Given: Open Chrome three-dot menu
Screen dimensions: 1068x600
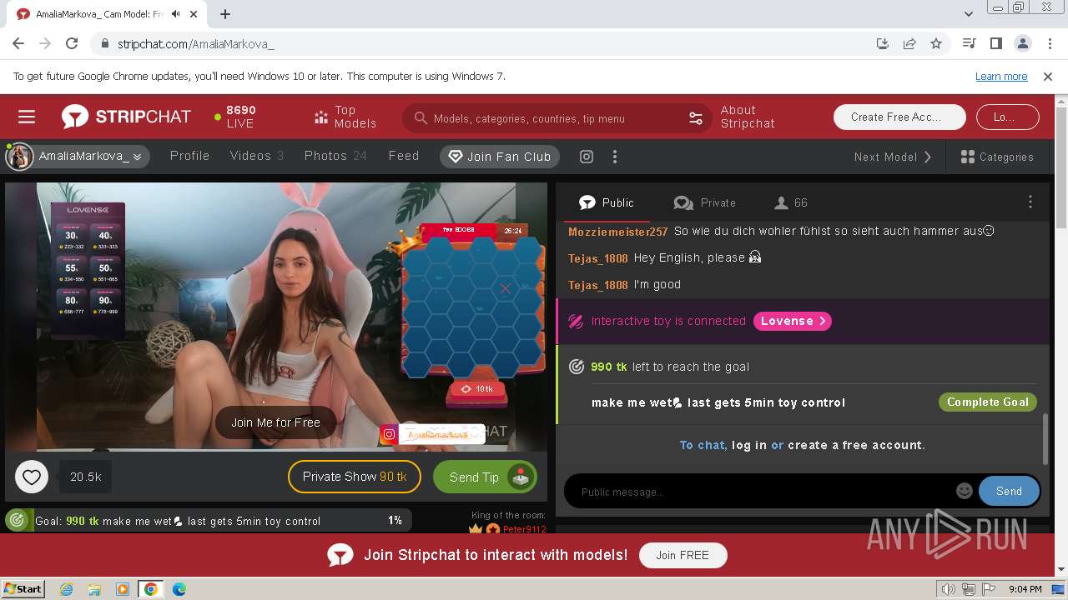Looking at the screenshot, I should pos(1049,43).
